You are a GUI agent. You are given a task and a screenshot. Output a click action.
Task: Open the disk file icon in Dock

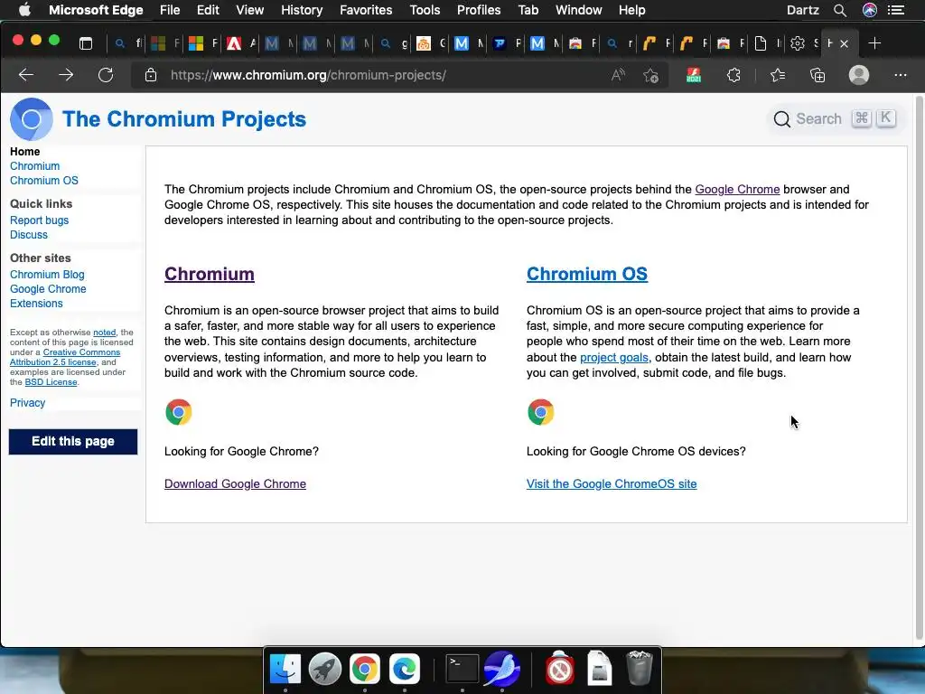[600, 669]
